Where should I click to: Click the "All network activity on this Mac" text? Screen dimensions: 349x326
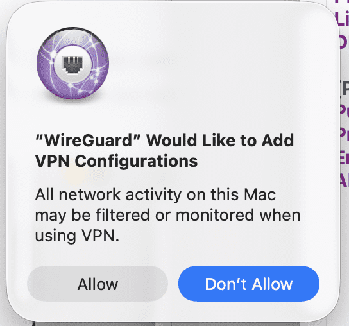point(156,194)
